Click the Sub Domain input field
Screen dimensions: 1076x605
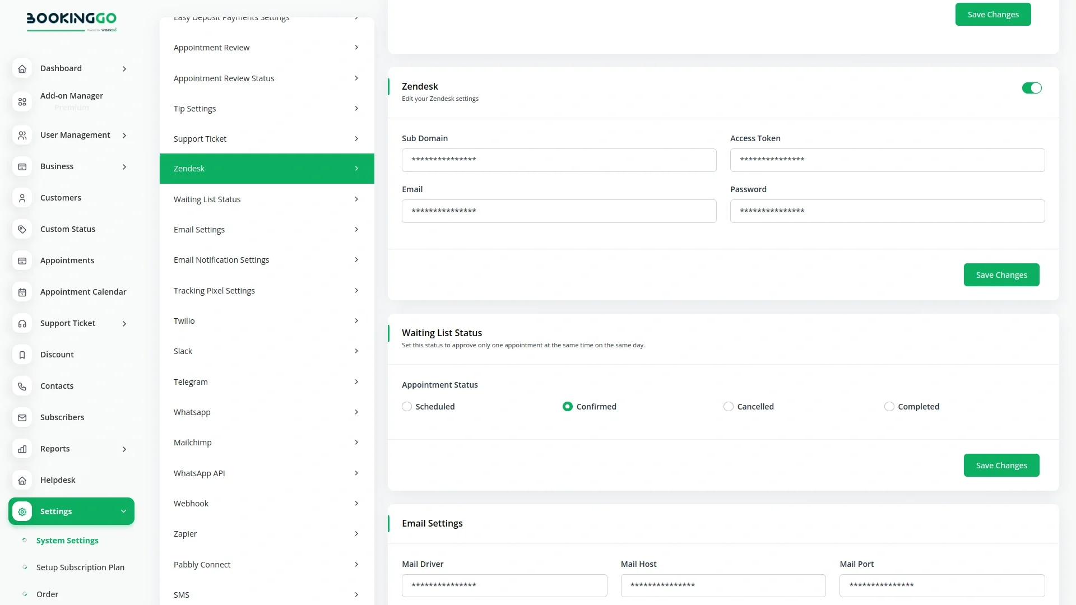pyautogui.click(x=559, y=160)
